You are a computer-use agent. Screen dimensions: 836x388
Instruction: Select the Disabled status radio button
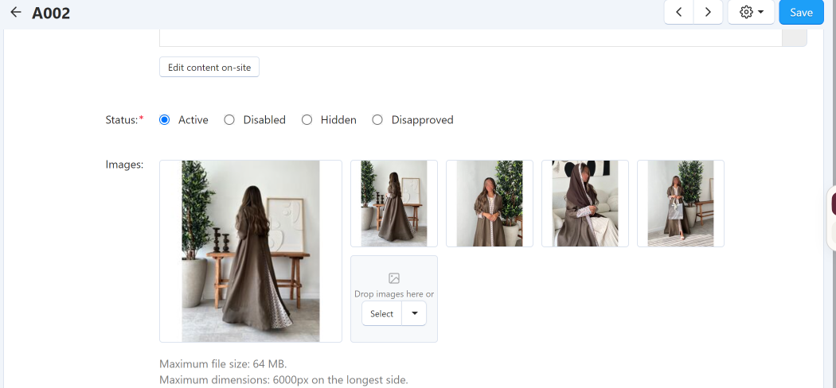pos(229,120)
